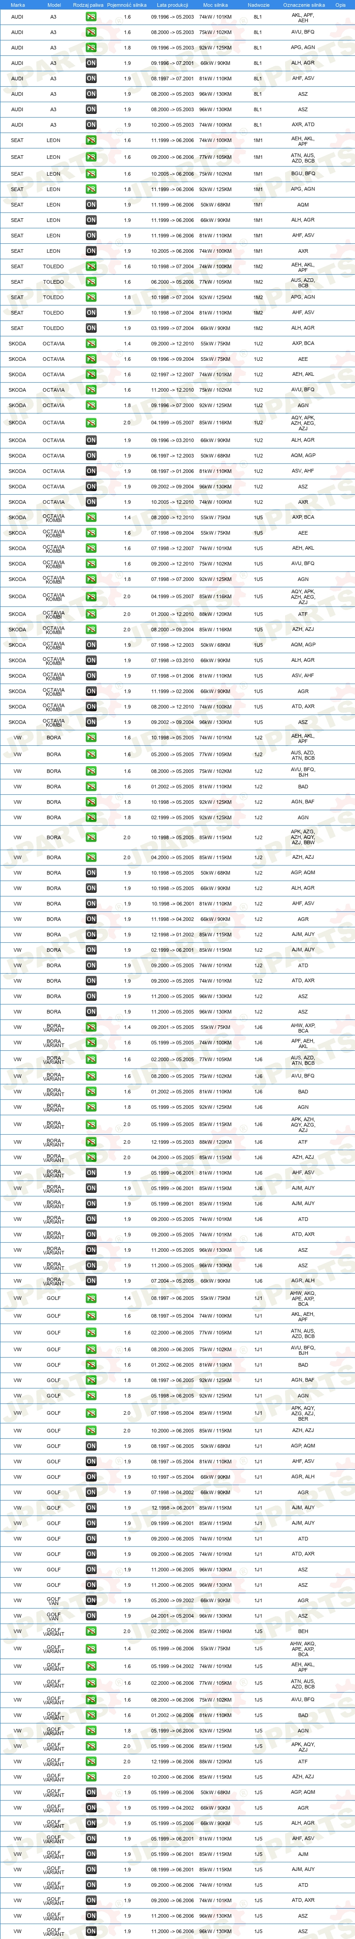Click diesel ON icon in Seat Leon AQM row

[x=90, y=205]
